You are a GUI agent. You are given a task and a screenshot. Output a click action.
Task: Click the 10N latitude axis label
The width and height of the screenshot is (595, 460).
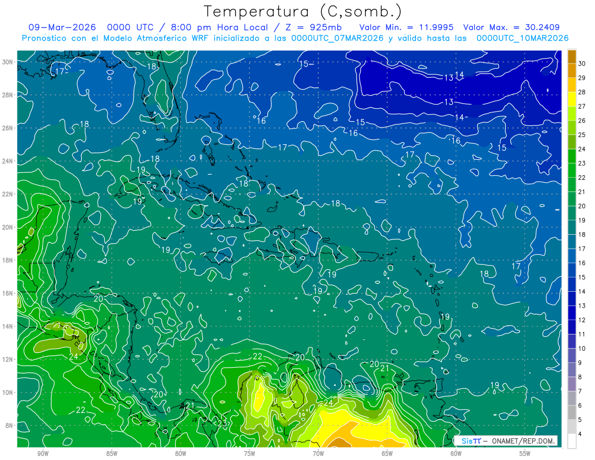[x=8, y=393]
